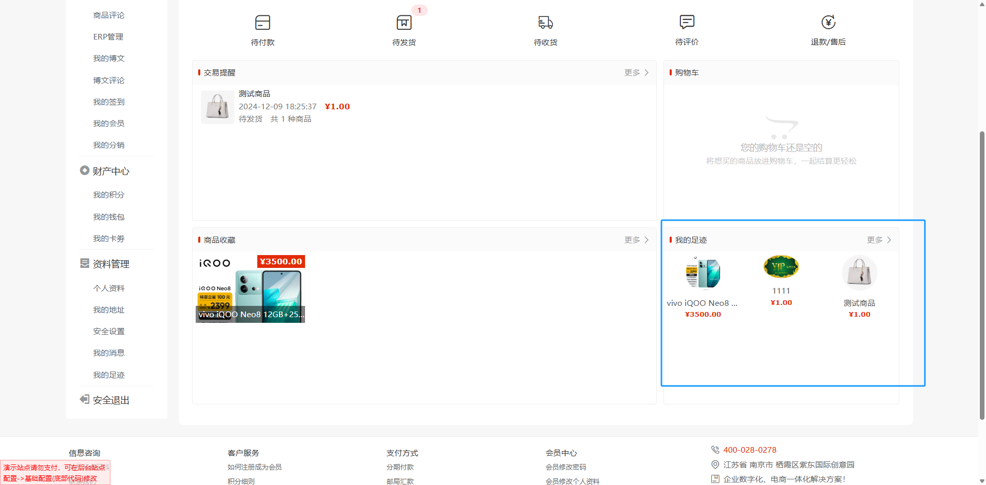
Task: Click the page vertical scrollbar
Action: [982, 257]
